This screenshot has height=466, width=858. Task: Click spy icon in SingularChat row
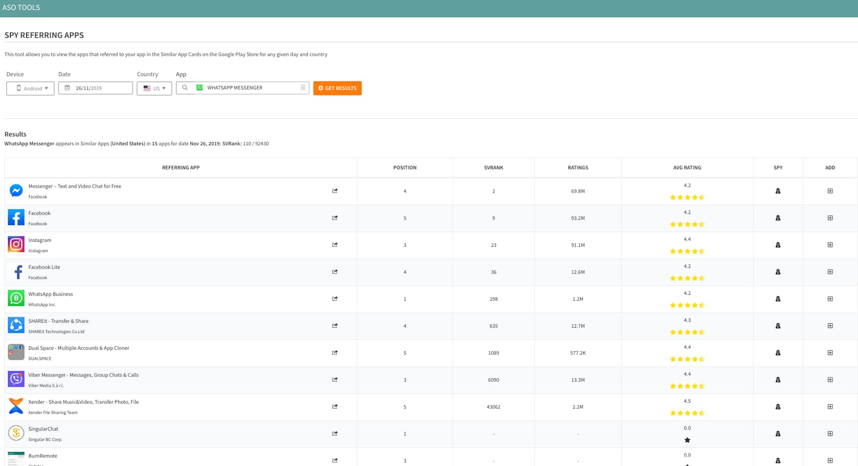click(778, 434)
